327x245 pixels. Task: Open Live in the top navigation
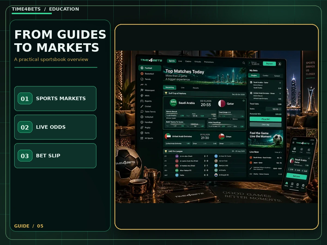point(180,61)
